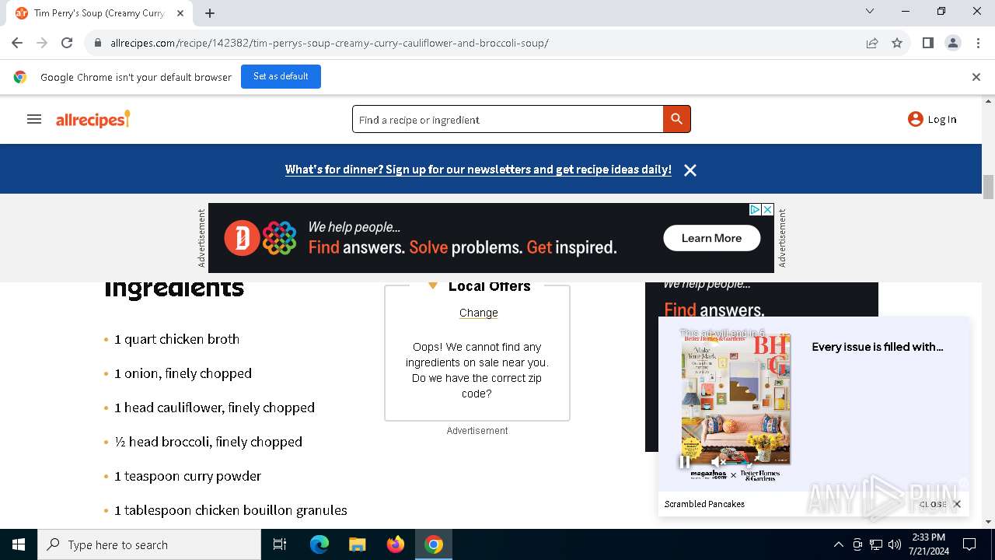Click the BHG magazine cover thumbnail
This screenshot has height=560, width=995.
[735, 401]
